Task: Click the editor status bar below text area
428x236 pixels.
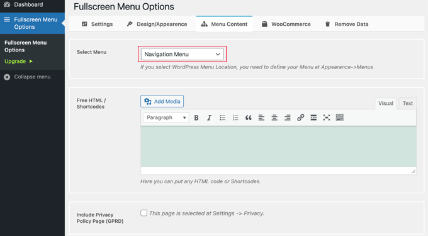Action: point(278,171)
